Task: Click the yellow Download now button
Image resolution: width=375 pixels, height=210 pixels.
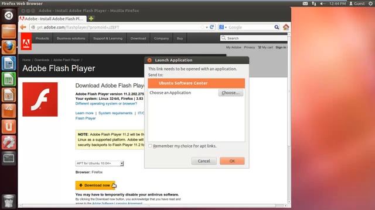Action: (95, 185)
